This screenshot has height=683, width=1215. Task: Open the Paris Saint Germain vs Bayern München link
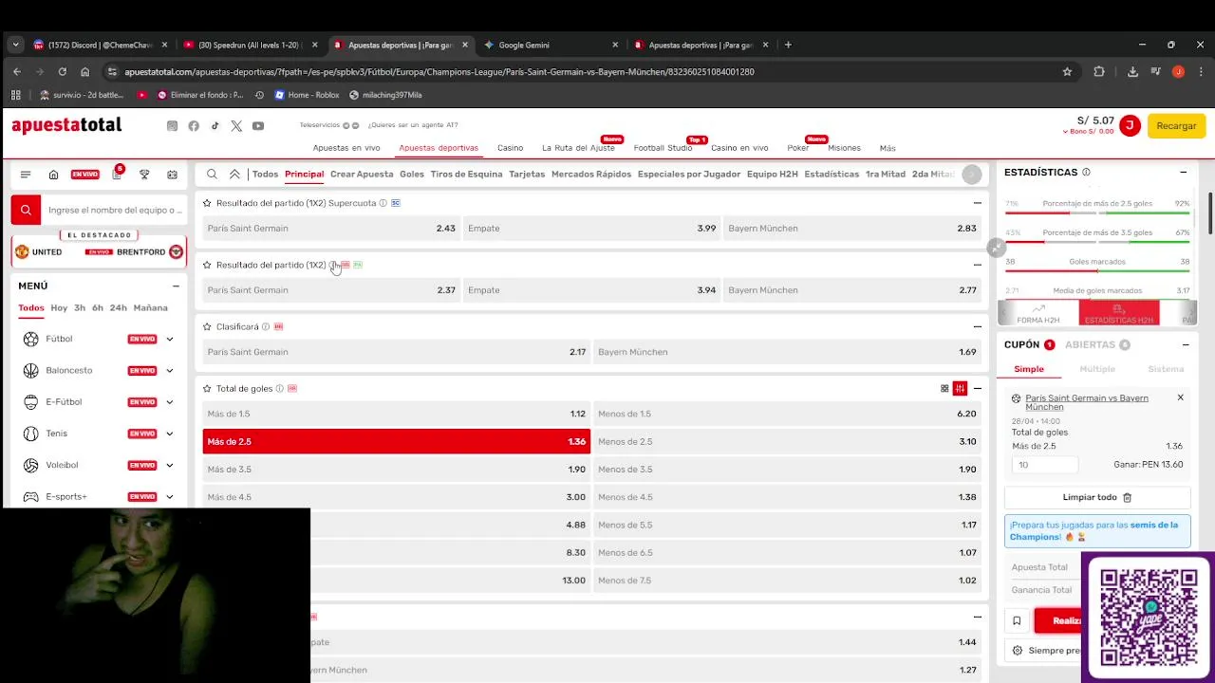(1087, 402)
